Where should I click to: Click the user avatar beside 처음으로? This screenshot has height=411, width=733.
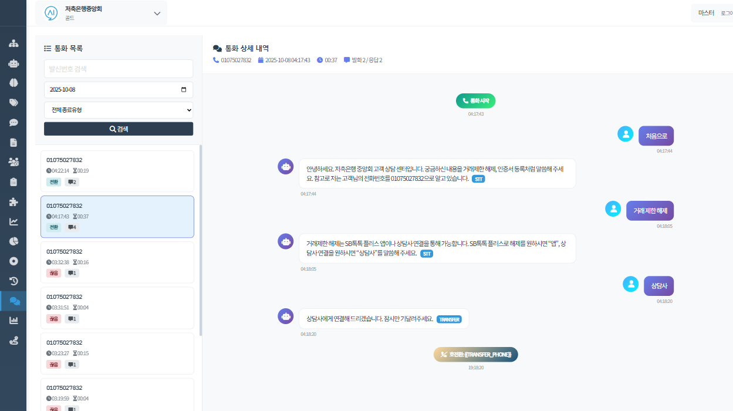626,134
